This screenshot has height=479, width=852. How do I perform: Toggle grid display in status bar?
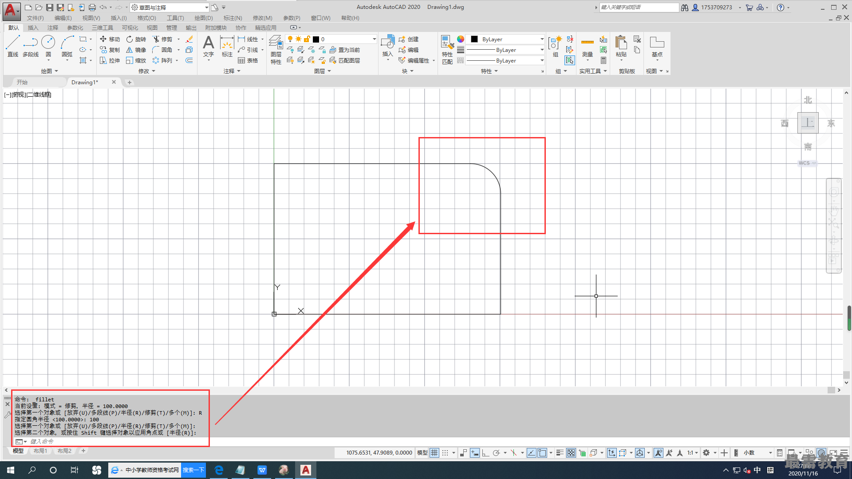tap(434, 453)
